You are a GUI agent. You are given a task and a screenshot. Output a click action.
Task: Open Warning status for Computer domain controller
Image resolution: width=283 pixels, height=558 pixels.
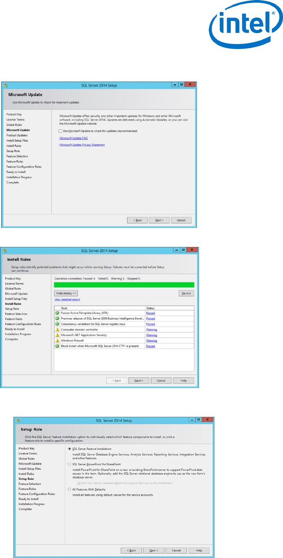coord(151,329)
